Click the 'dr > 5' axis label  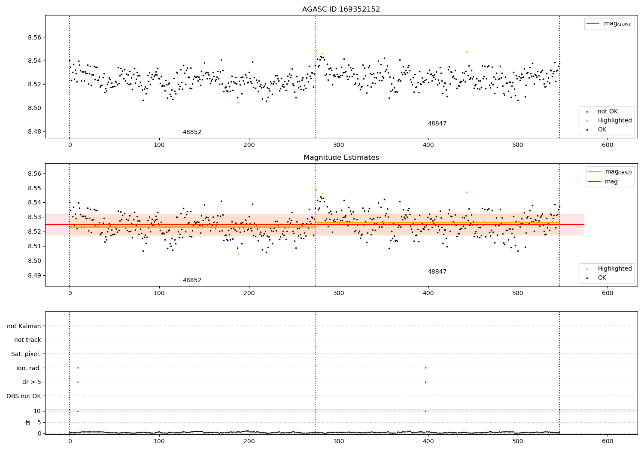(x=32, y=382)
